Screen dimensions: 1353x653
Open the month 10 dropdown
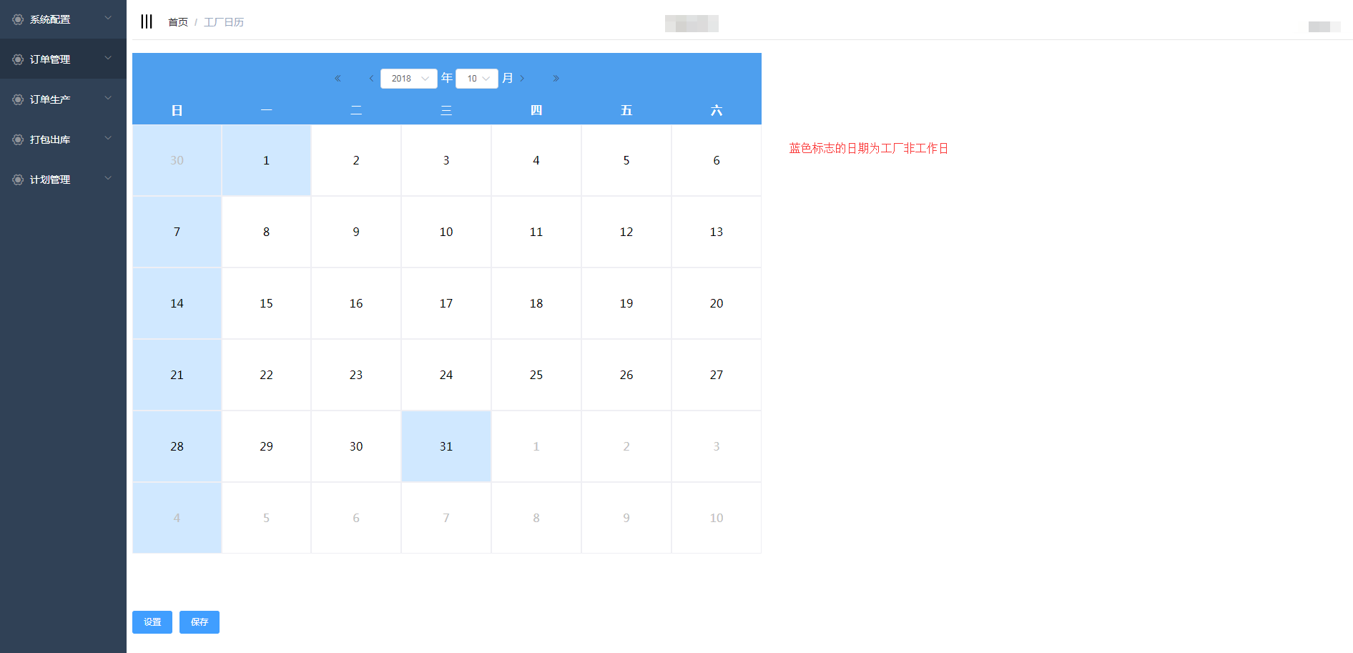coord(476,79)
